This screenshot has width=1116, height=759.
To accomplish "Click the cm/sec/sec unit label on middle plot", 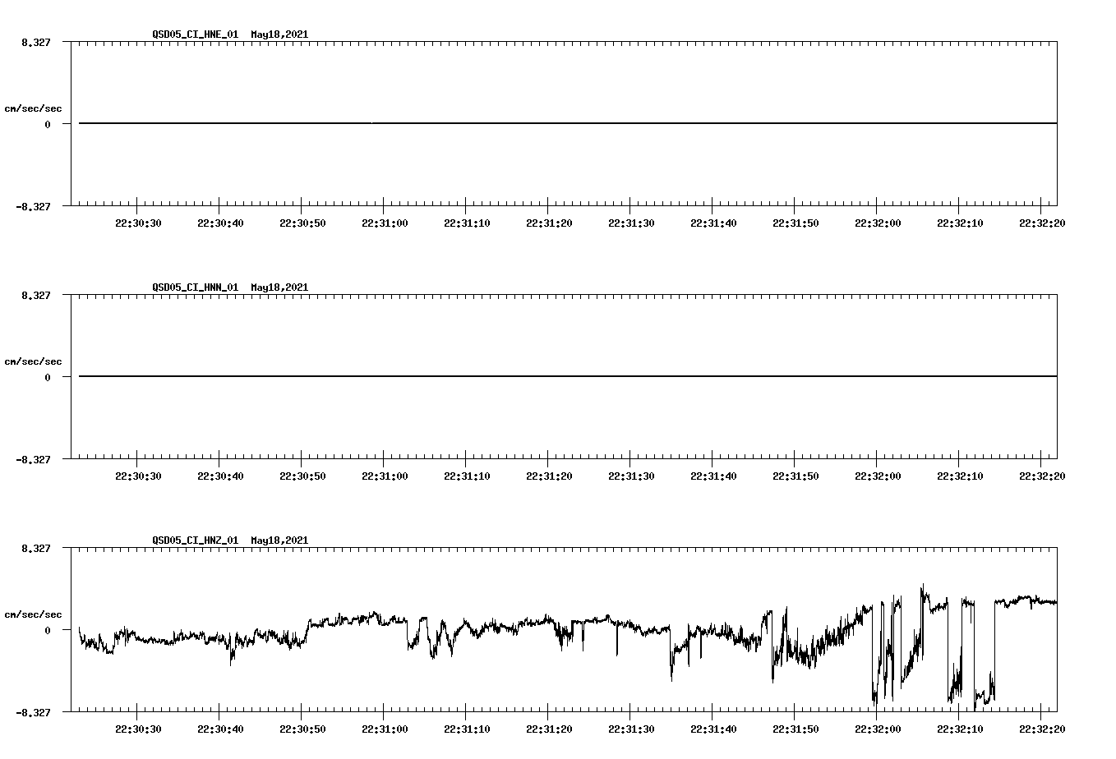I will (x=34, y=361).
